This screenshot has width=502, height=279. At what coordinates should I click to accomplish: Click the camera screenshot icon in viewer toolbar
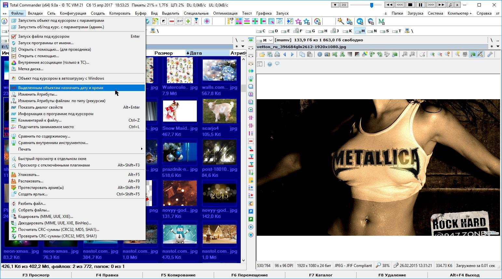327,54
